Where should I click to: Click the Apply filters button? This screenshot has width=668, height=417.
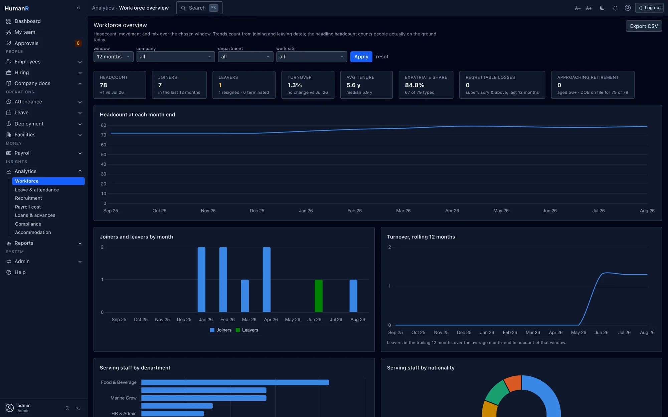pyautogui.click(x=361, y=57)
